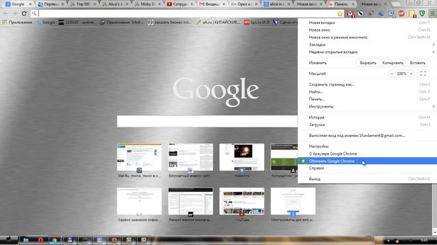Click the bookmark star in the address bar

(340, 14)
